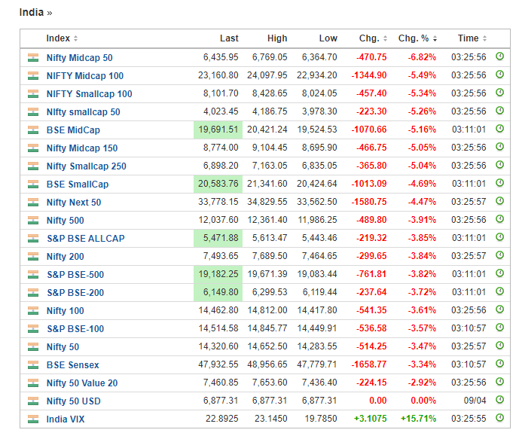This screenshot has height=436, width=516.
Task: Click clock icon in Nifty 500 row
Action: pos(499,219)
